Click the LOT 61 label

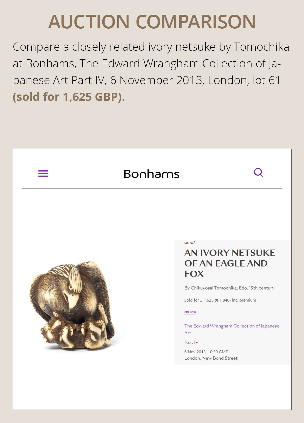189,243
